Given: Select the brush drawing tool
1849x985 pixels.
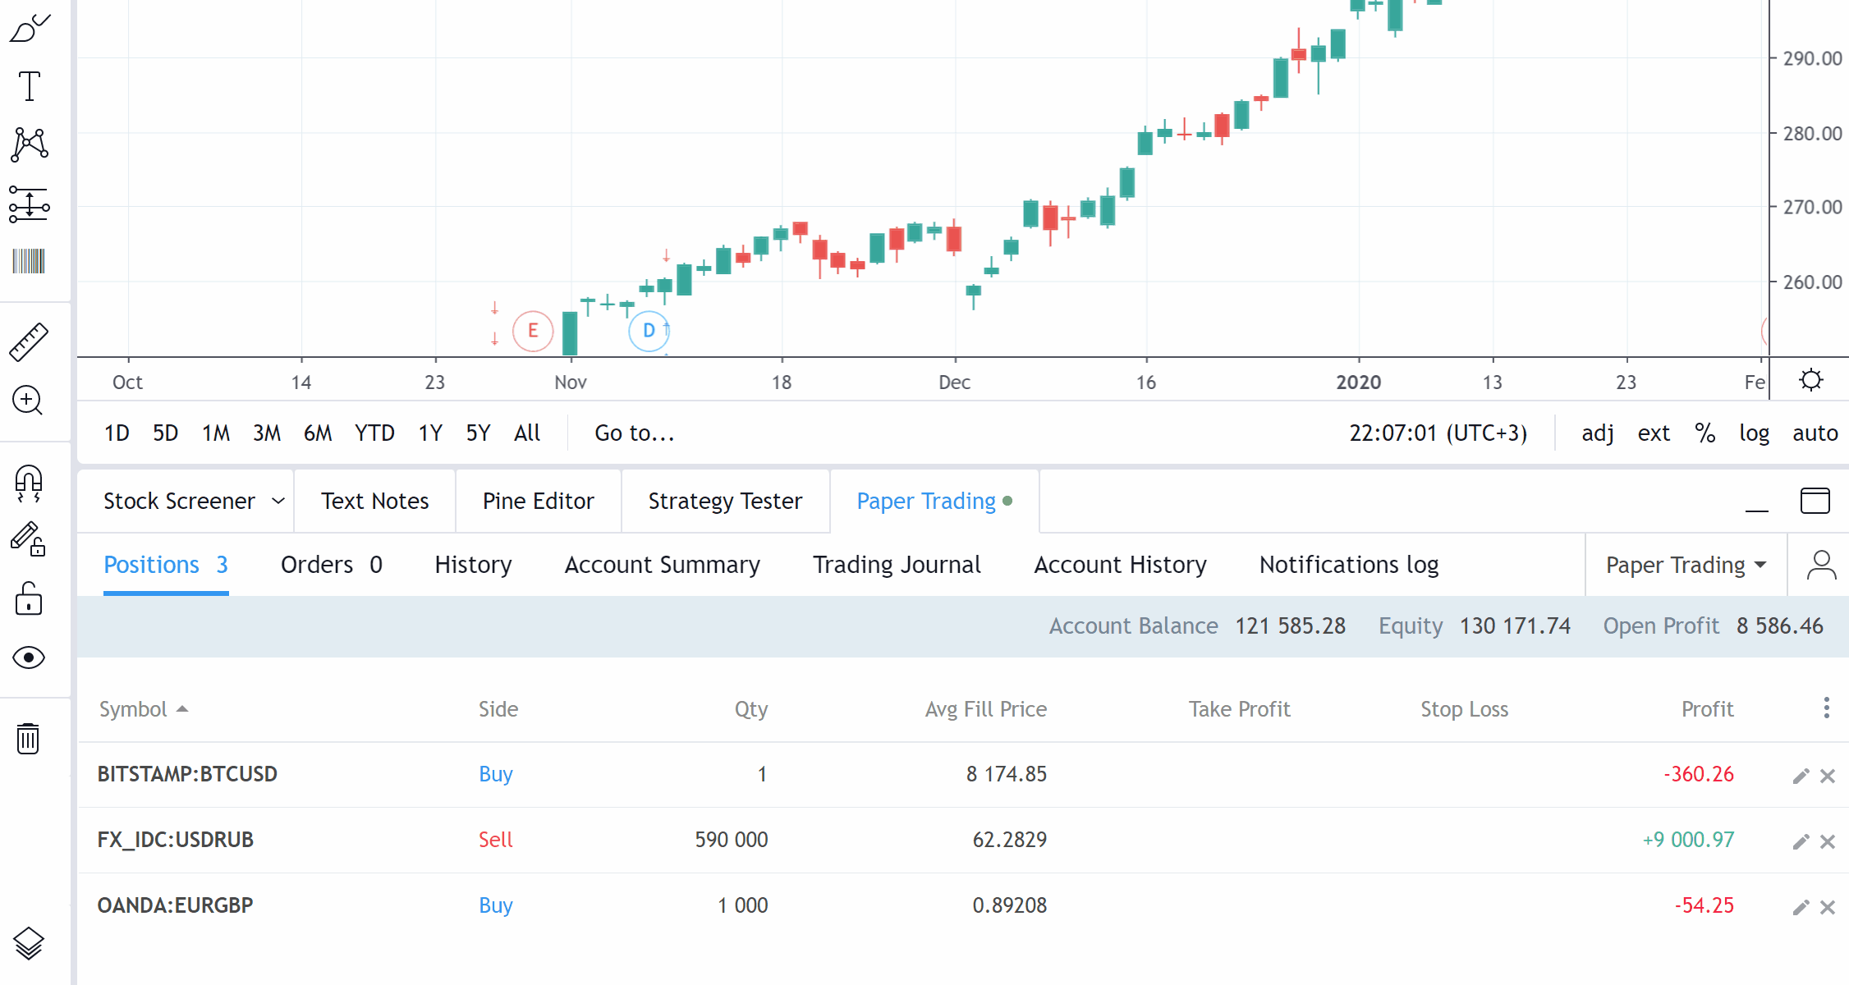Looking at the screenshot, I should point(30,28).
